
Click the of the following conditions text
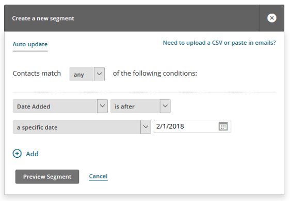(x=155, y=74)
